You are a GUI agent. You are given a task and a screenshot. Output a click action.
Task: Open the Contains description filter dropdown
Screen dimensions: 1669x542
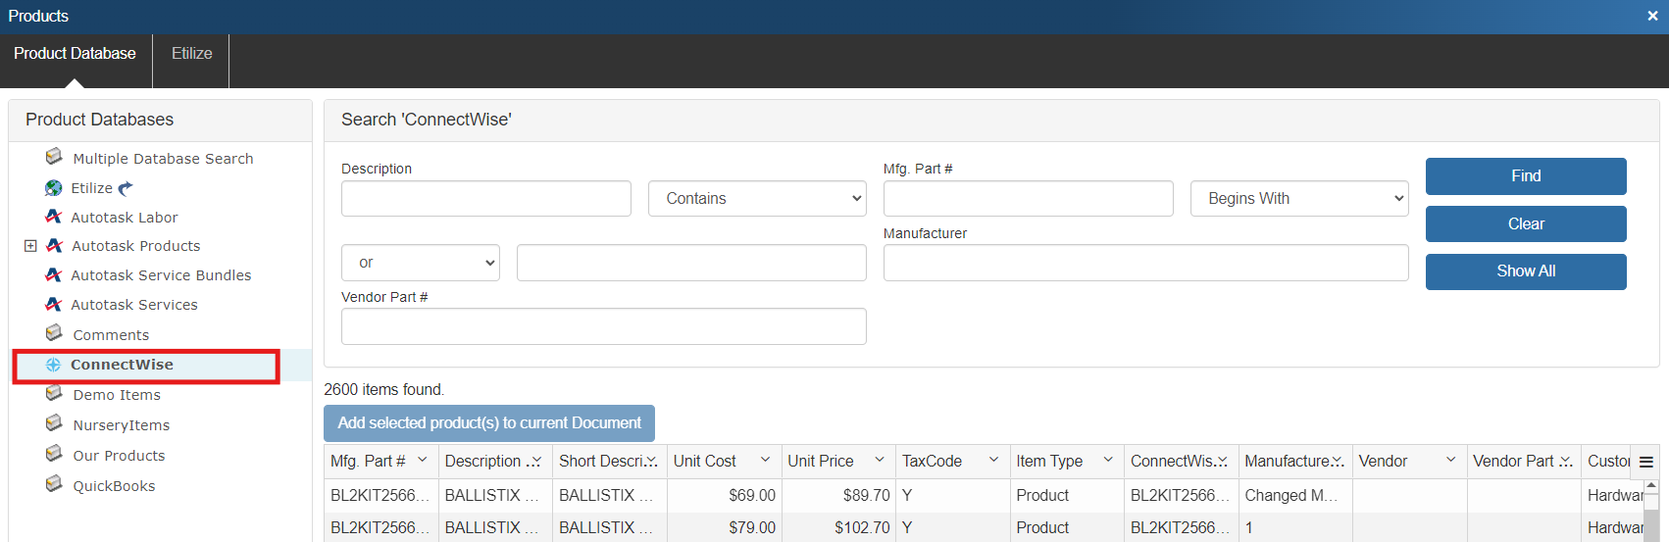(757, 199)
